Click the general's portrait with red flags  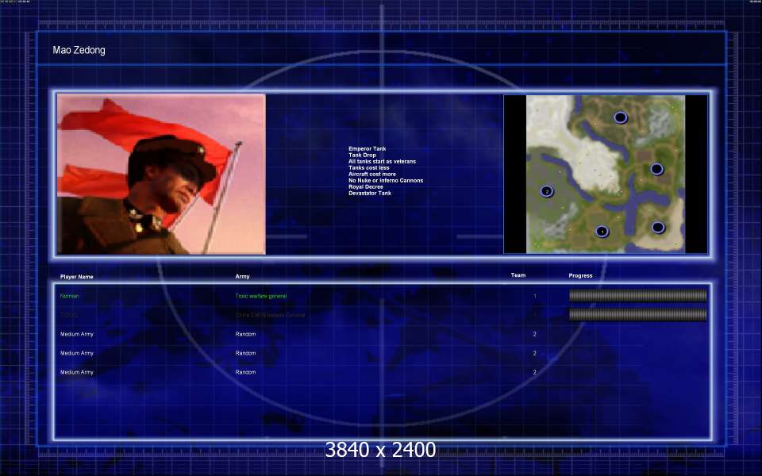[161, 174]
